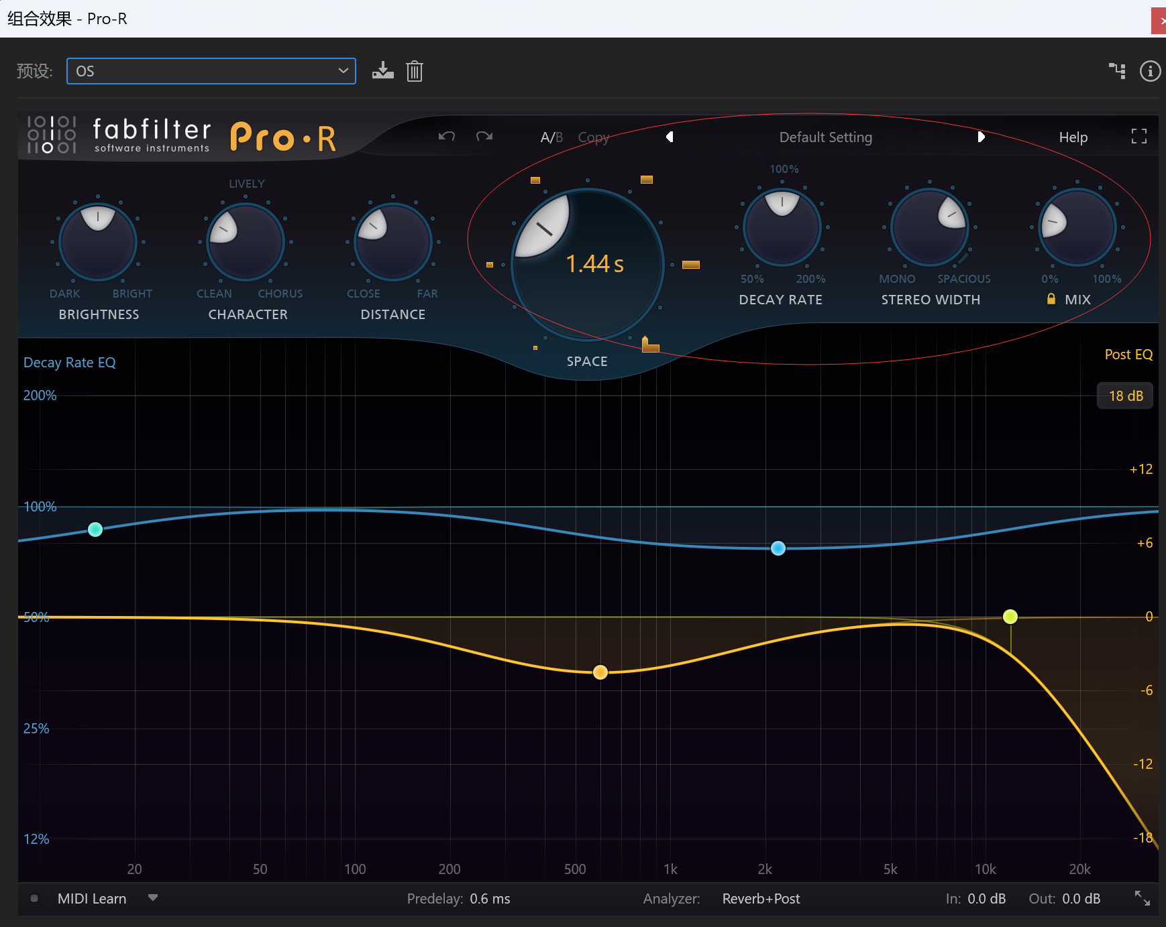
Task: Click the BRIGHTNESS label
Action: click(x=99, y=314)
